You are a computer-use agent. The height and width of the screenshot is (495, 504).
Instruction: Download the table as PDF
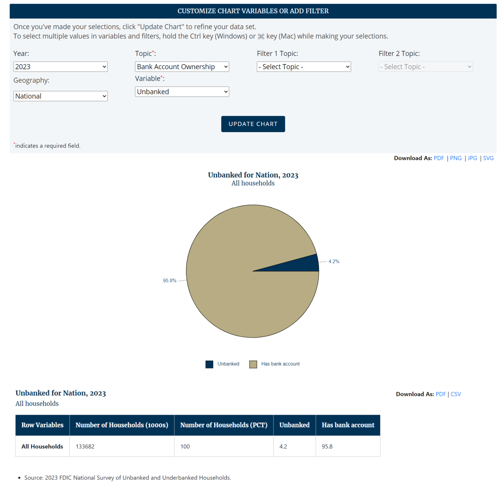pos(440,394)
